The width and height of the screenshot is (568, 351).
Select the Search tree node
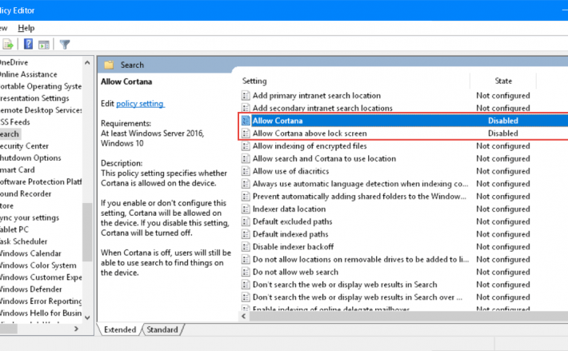point(10,134)
